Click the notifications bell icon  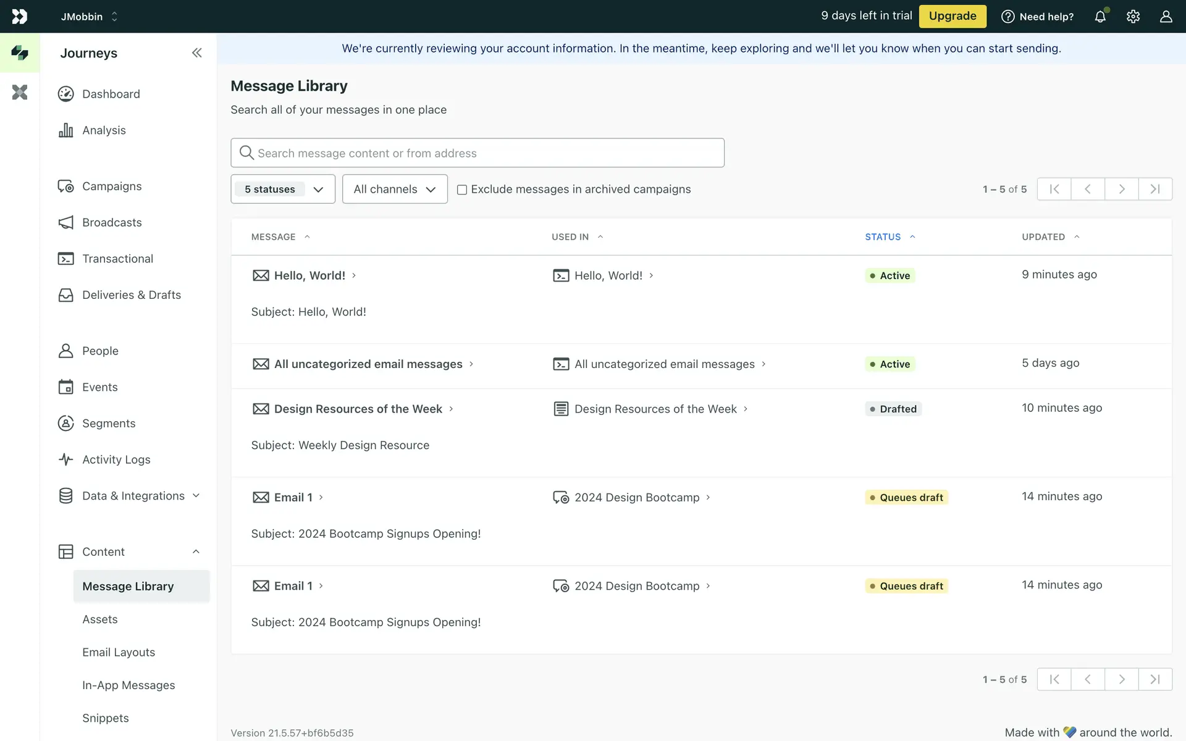1100,17
